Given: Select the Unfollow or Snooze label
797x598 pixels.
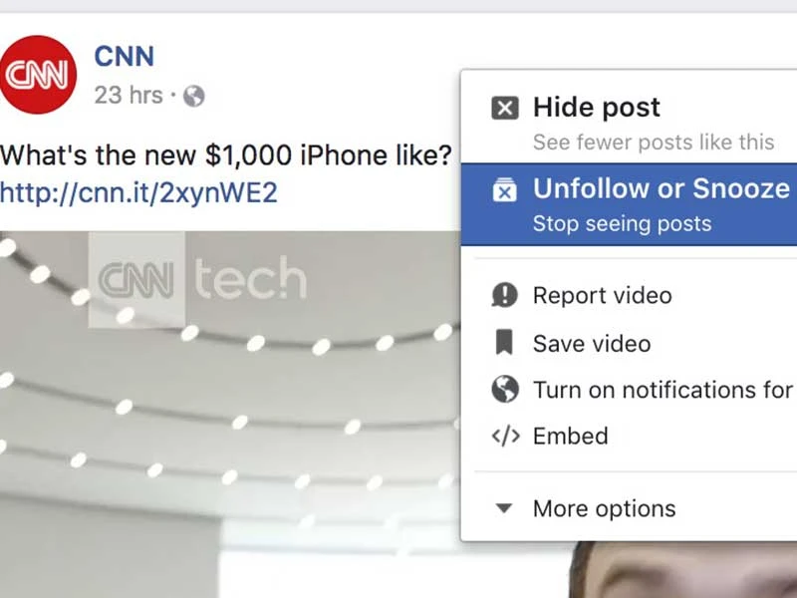Looking at the screenshot, I should pos(661,188).
